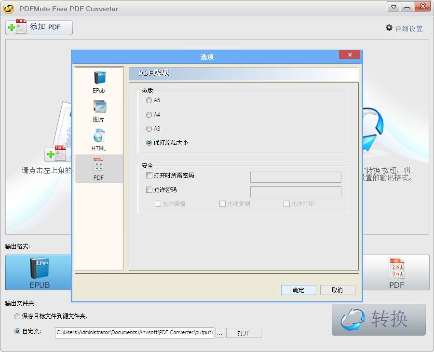Click the open password input field
The width and height of the screenshot is (434, 352).
click(x=296, y=177)
